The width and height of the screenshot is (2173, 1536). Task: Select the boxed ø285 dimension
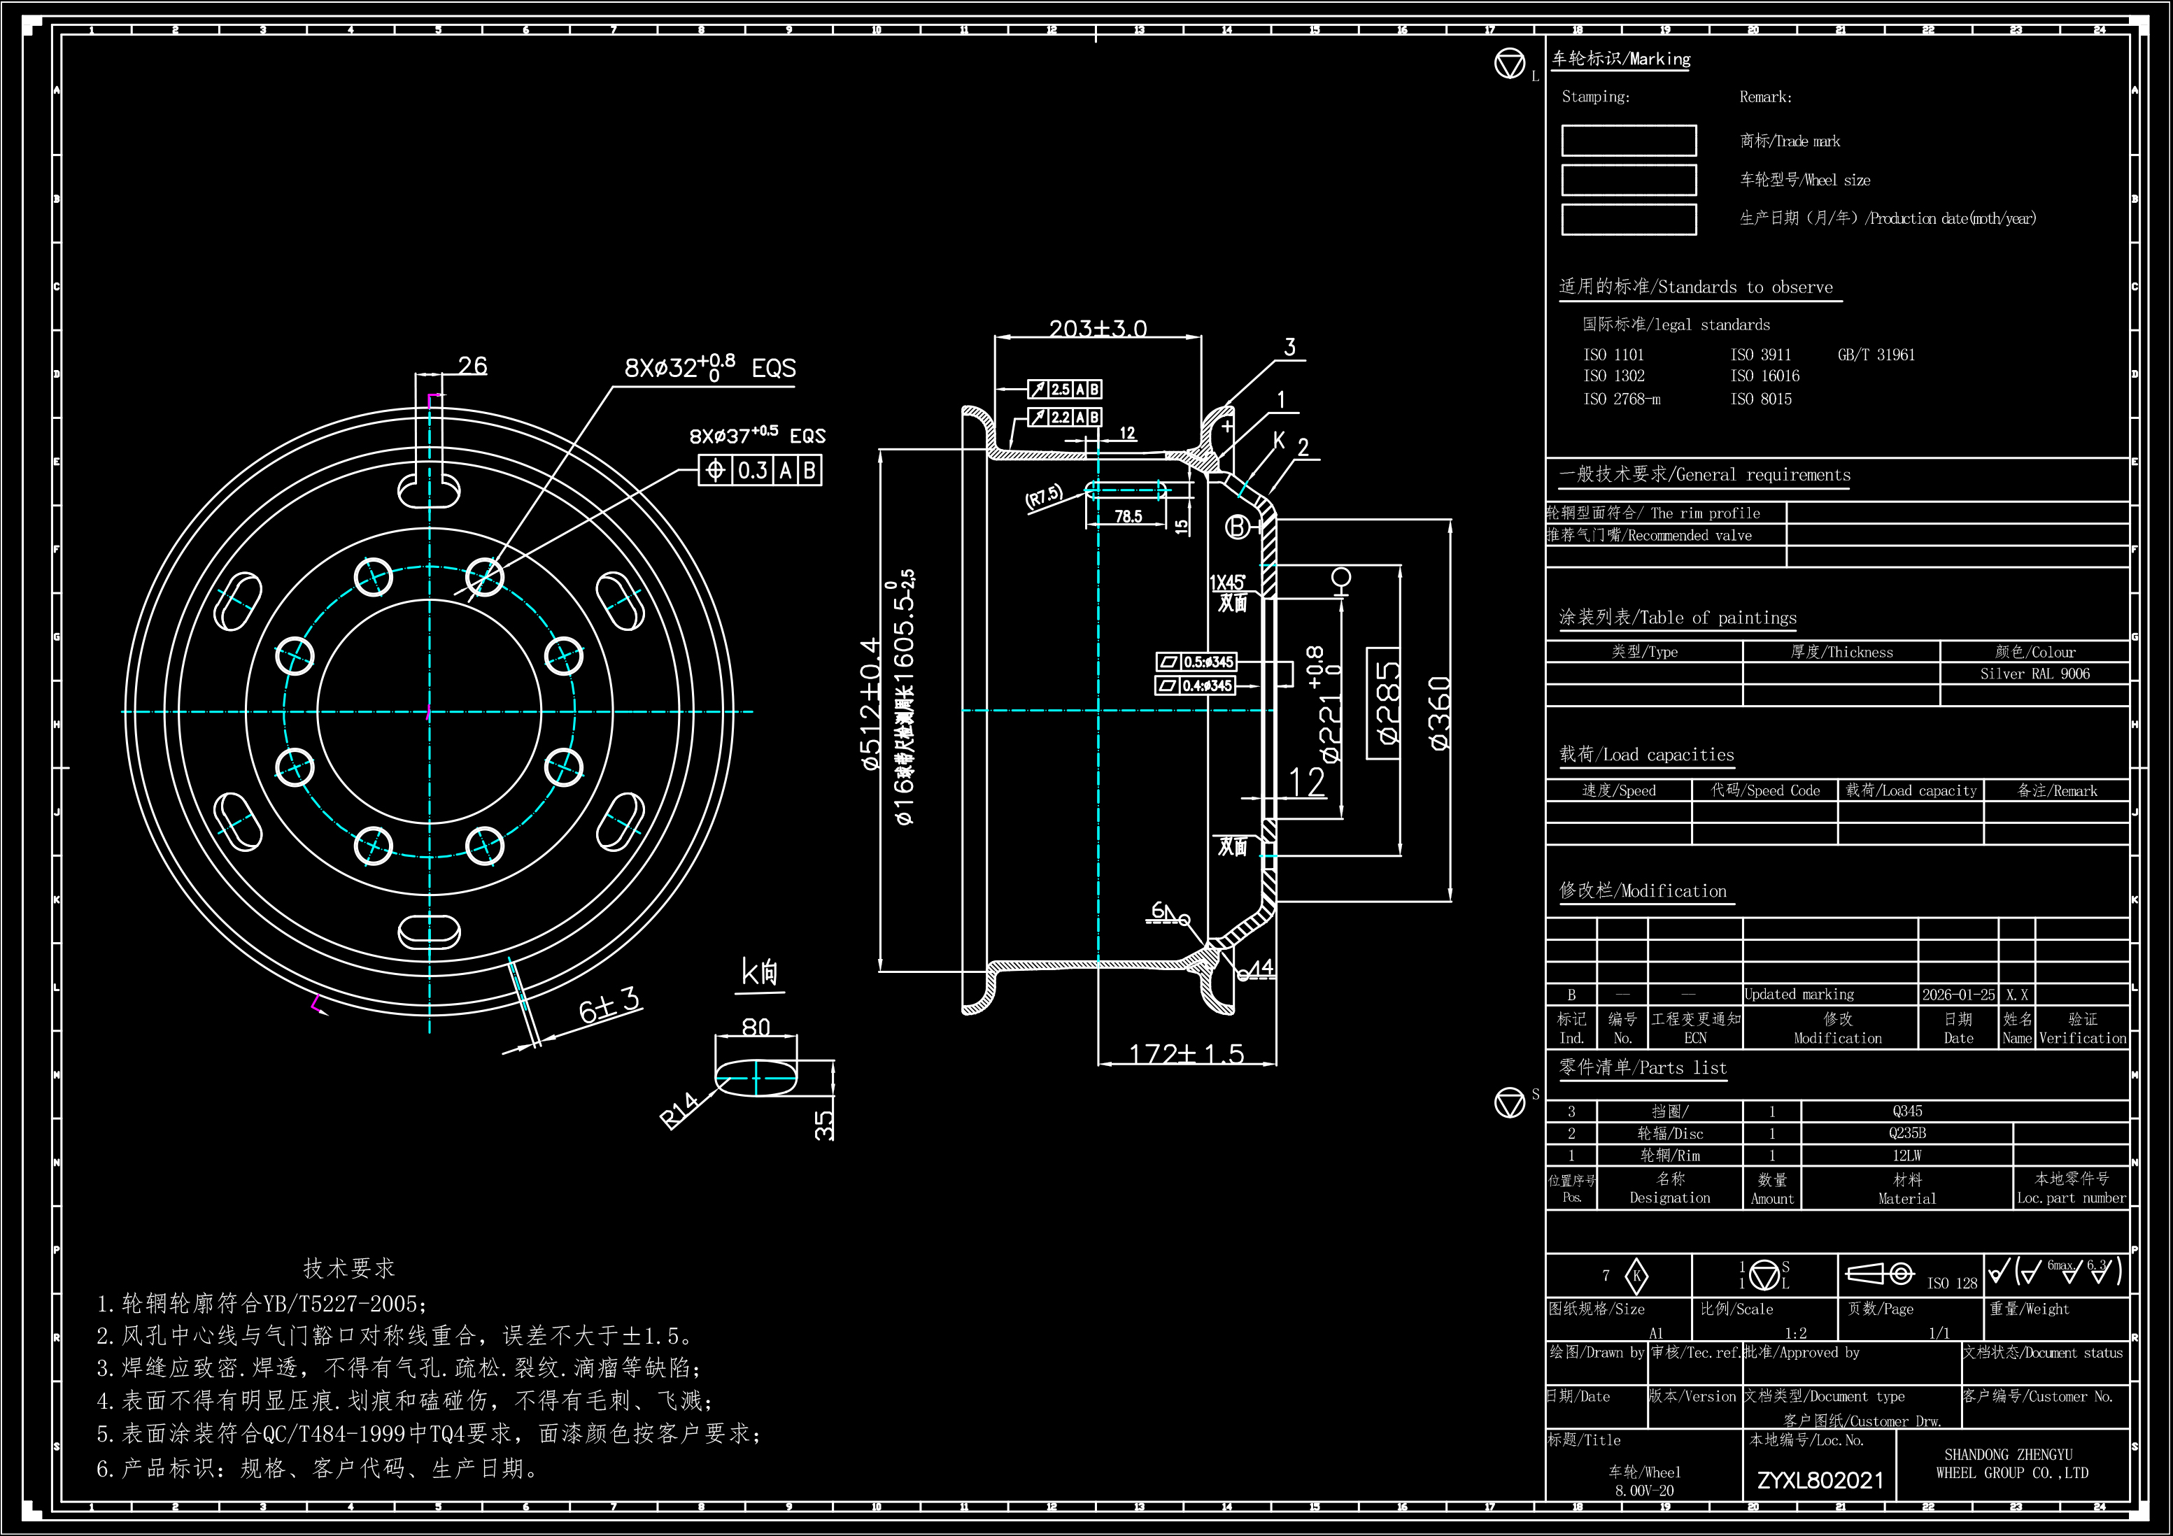click(x=1384, y=703)
